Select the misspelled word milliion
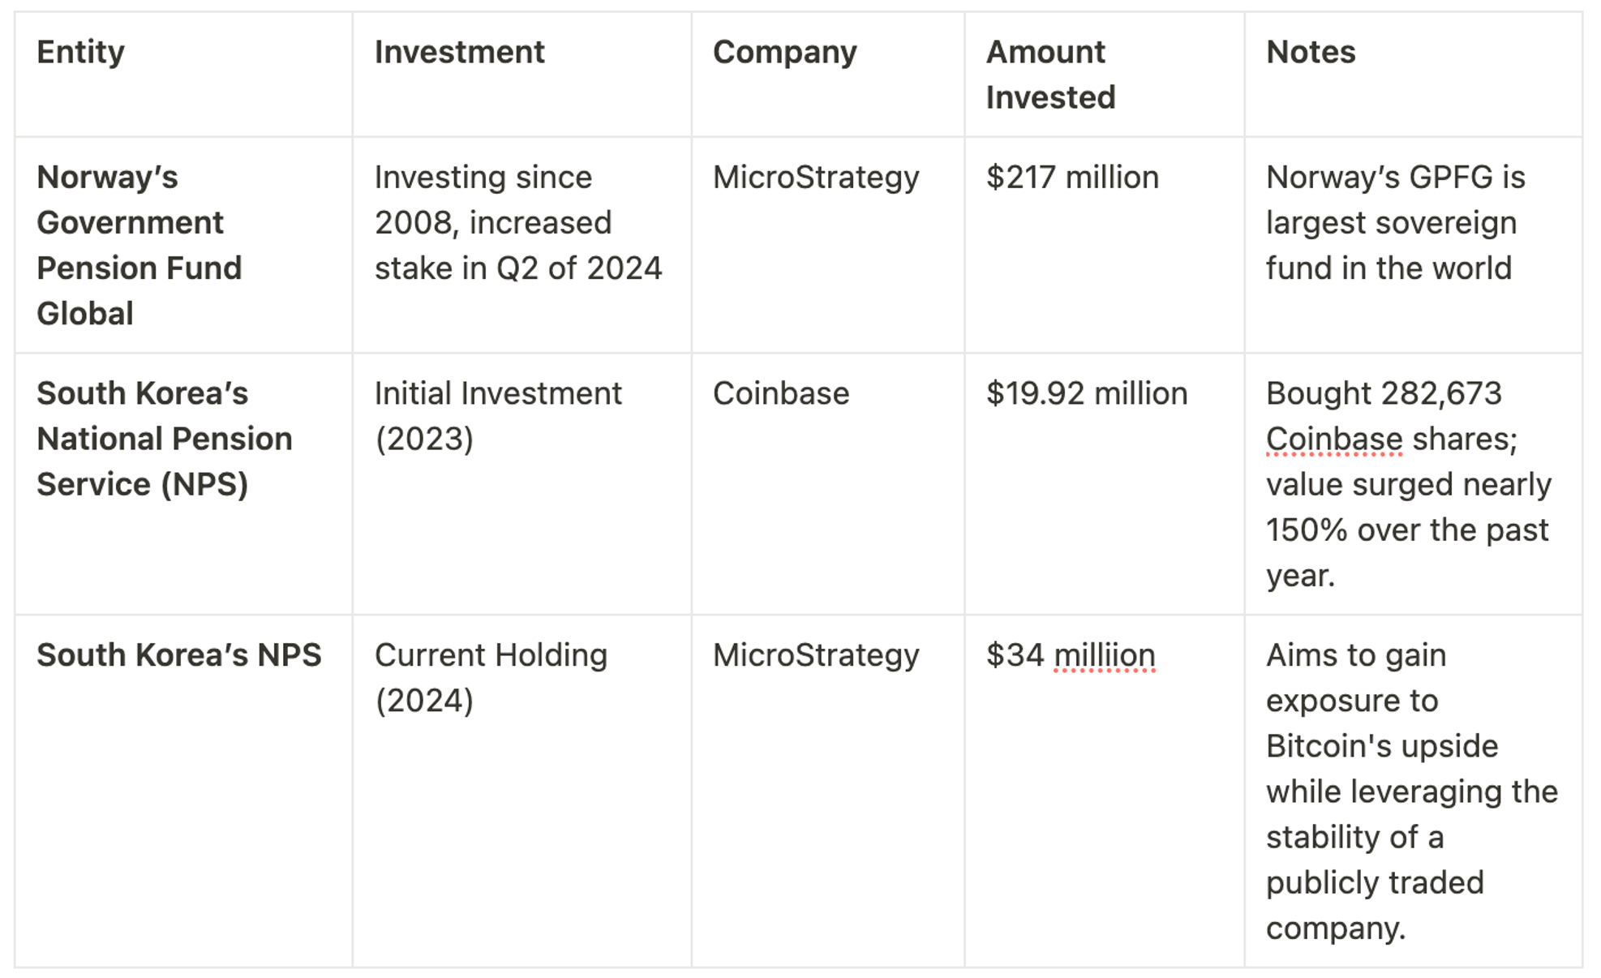 click(x=1104, y=655)
